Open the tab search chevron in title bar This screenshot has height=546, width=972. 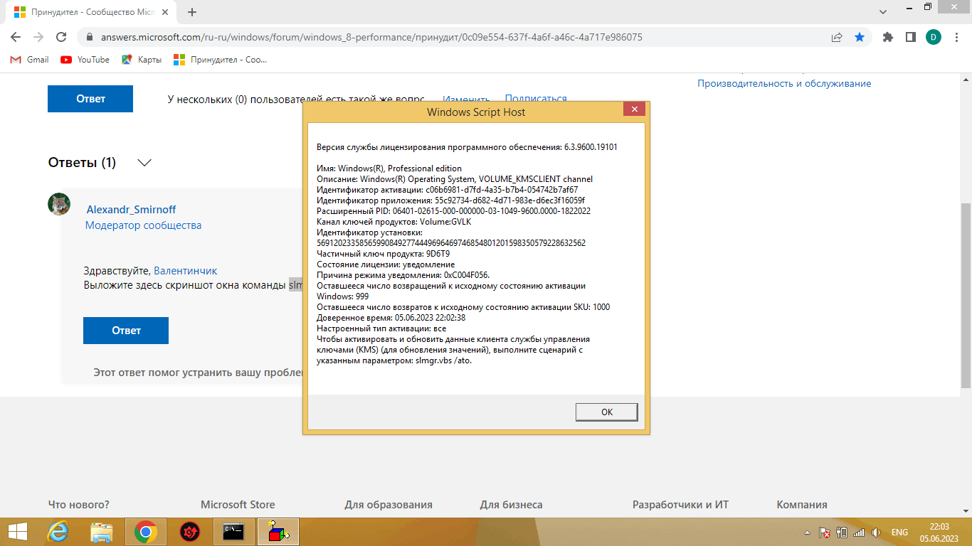tap(883, 12)
